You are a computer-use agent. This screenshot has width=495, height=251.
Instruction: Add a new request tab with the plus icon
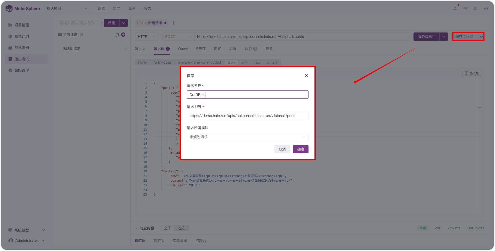pyautogui.click(x=174, y=23)
